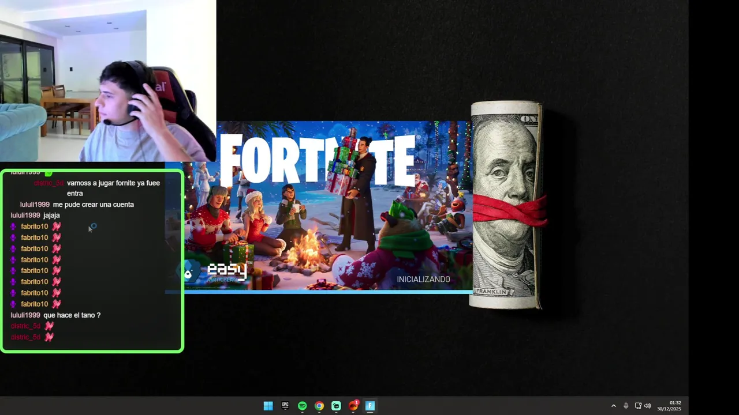This screenshot has width=739, height=415.
Task: Click the webcam overlay feed
Action: pos(108,81)
